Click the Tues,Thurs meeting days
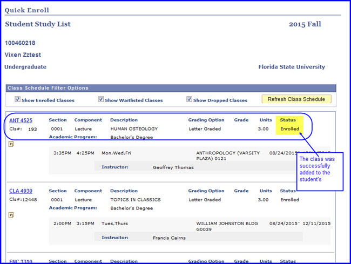 pyautogui.click(x=114, y=224)
